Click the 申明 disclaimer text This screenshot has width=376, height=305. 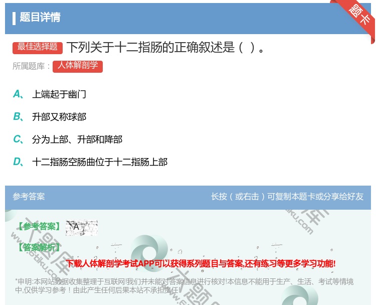pyautogui.click(x=184, y=285)
